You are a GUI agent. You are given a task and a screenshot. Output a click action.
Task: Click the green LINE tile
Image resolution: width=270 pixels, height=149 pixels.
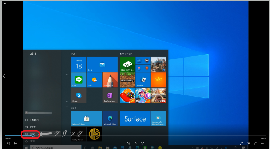click(x=79, y=80)
